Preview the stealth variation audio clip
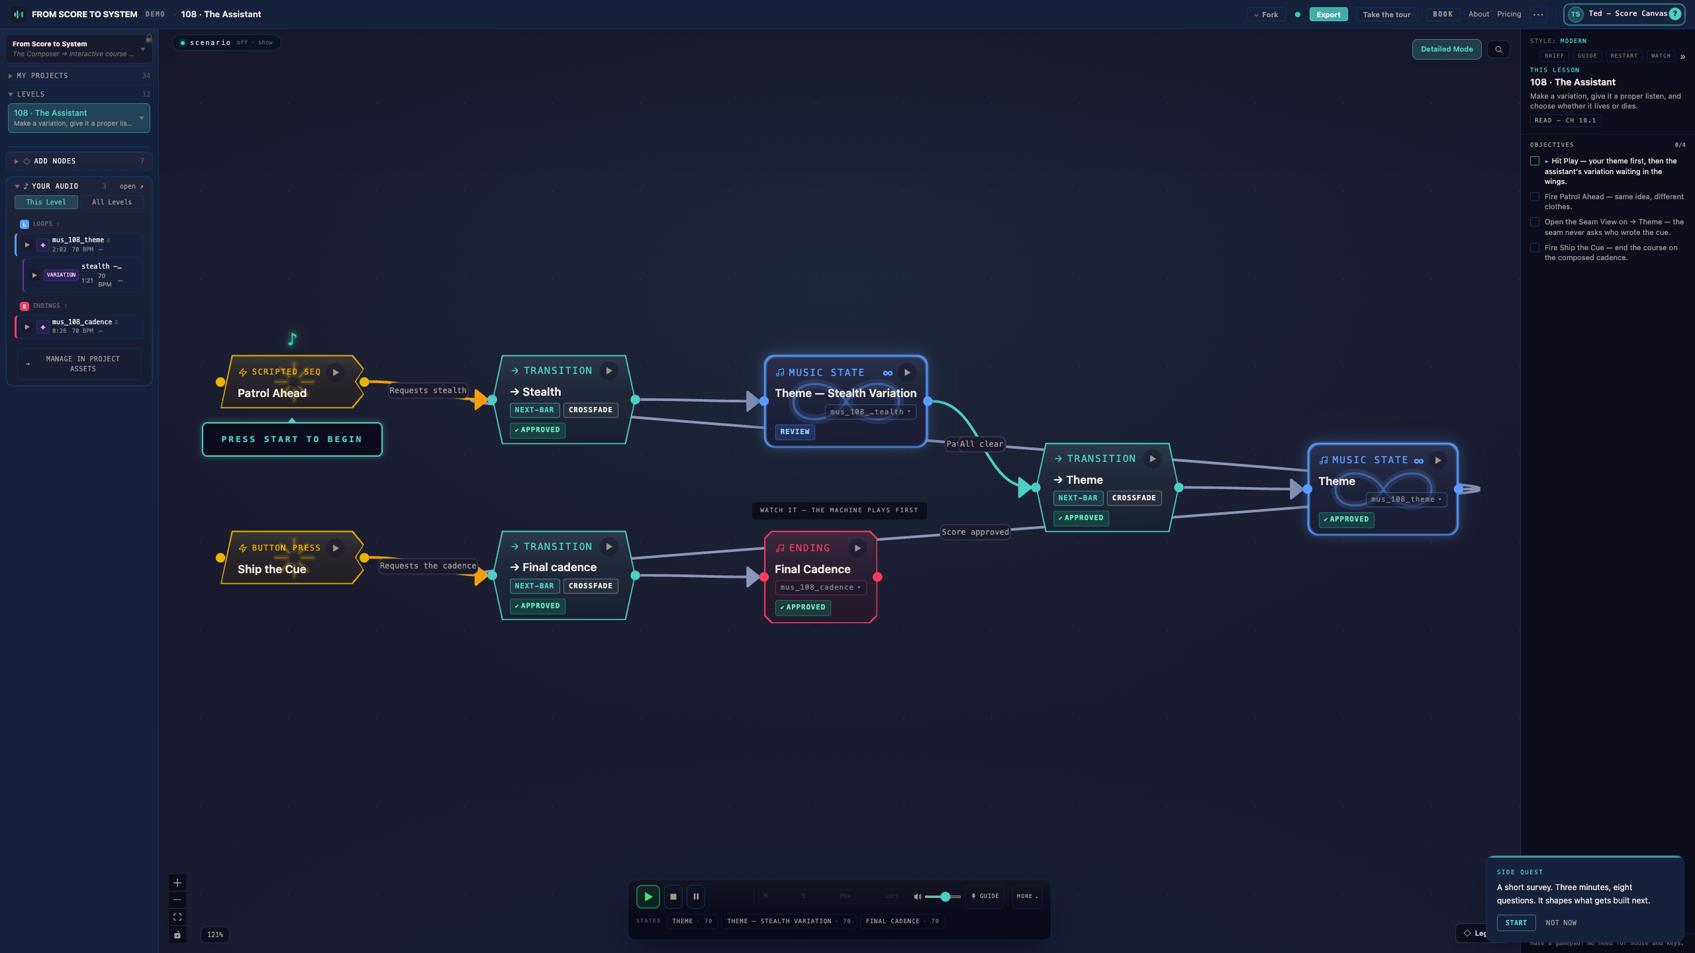 pos(34,275)
